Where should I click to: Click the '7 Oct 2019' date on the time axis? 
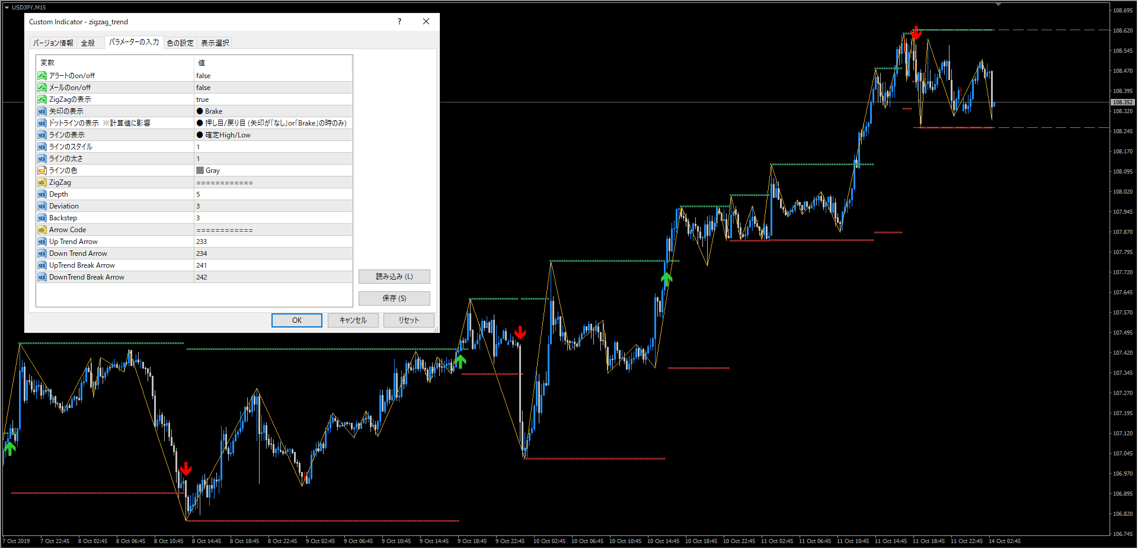pyautogui.click(x=17, y=541)
